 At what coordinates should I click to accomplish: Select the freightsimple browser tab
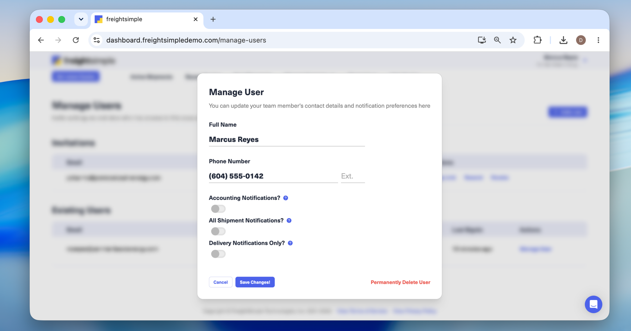tap(147, 19)
